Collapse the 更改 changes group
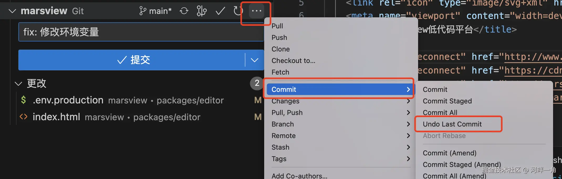The height and width of the screenshot is (179, 562). pos(18,84)
